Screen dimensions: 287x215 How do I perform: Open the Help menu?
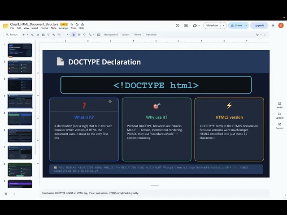pyautogui.click(x=82, y=28)
